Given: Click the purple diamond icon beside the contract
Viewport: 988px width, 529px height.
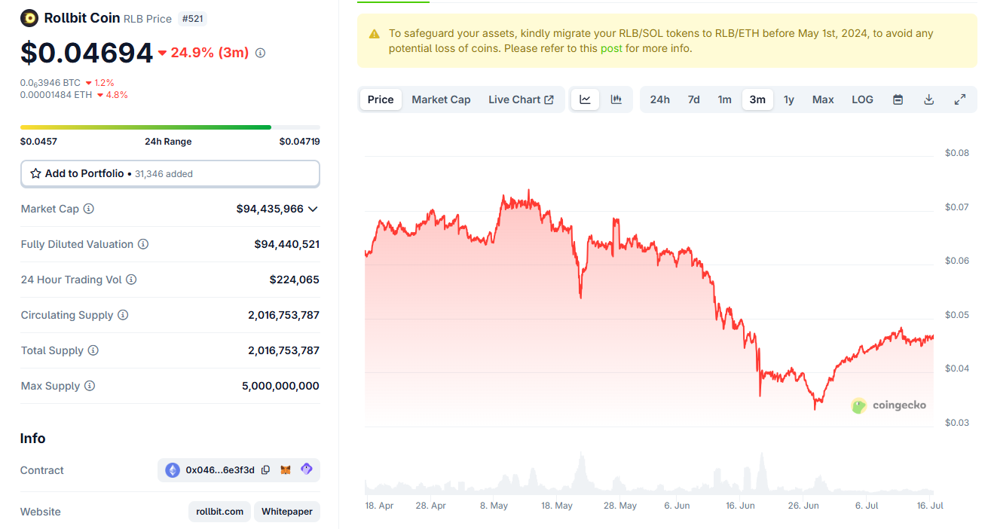Looking at the screenshot, I should coord(307,469).
